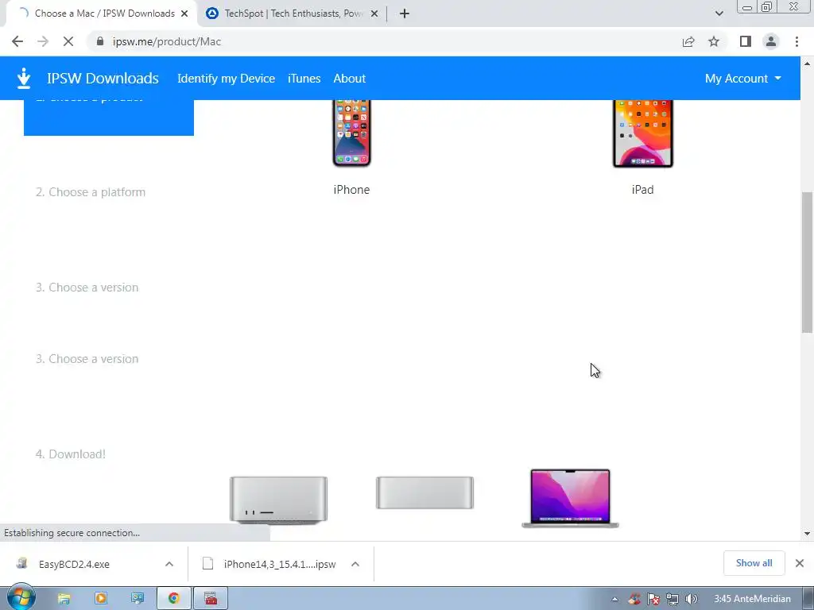Select the iPad product image
The height and width of the screenshot is (610, 814).
click(x=642, y=133)
